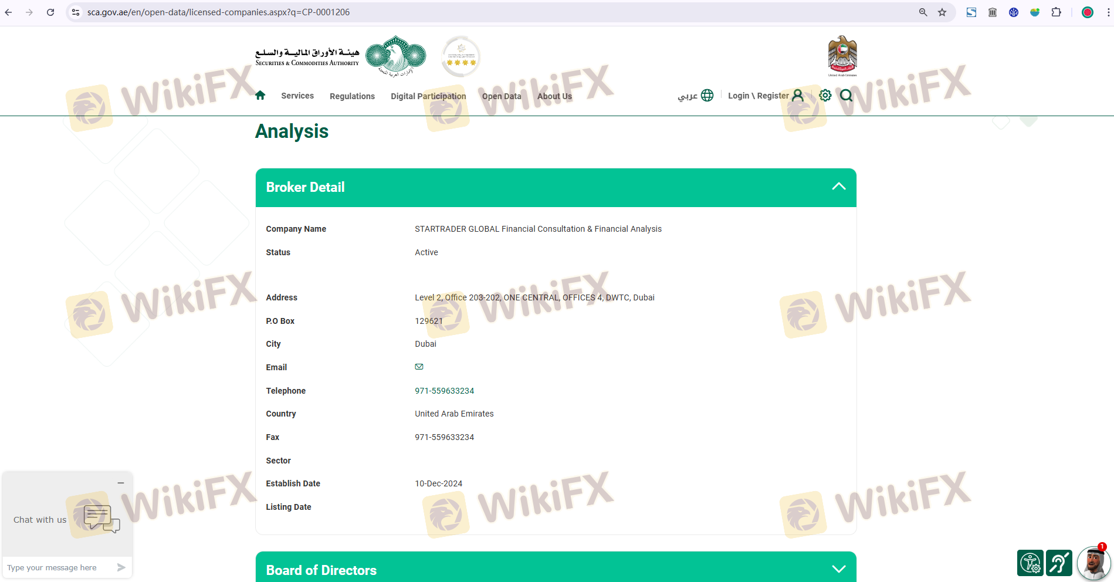Image resolution: width=1114 pixels, height=582 pixels.
Task: Click the hearing assistance icon
Action: click(x=1059, y=563)
